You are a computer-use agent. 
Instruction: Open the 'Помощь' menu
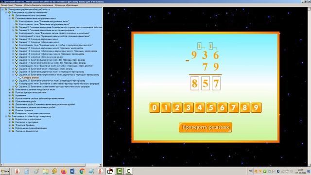18,5
